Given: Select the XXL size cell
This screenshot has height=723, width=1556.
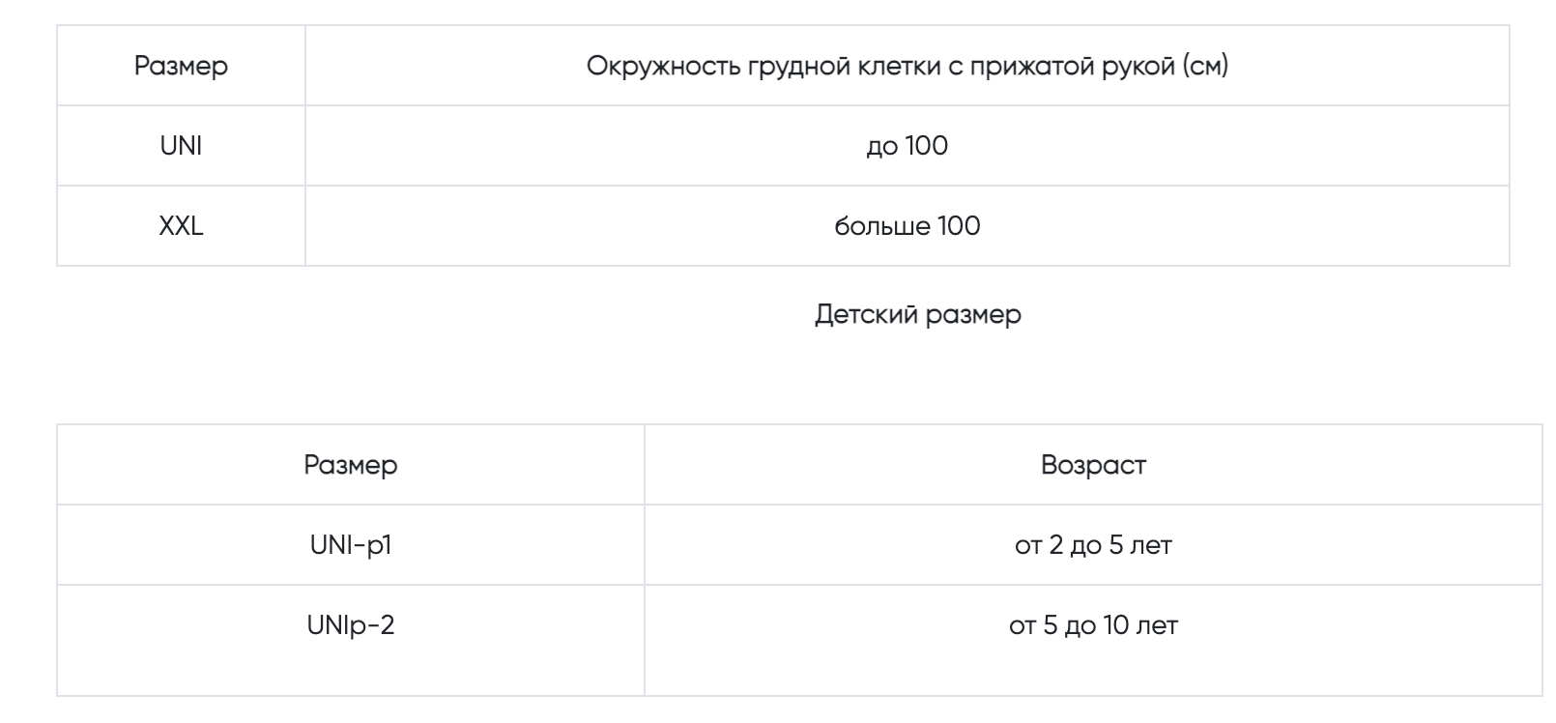Looking at the screenshot, I should click(181, 226).
